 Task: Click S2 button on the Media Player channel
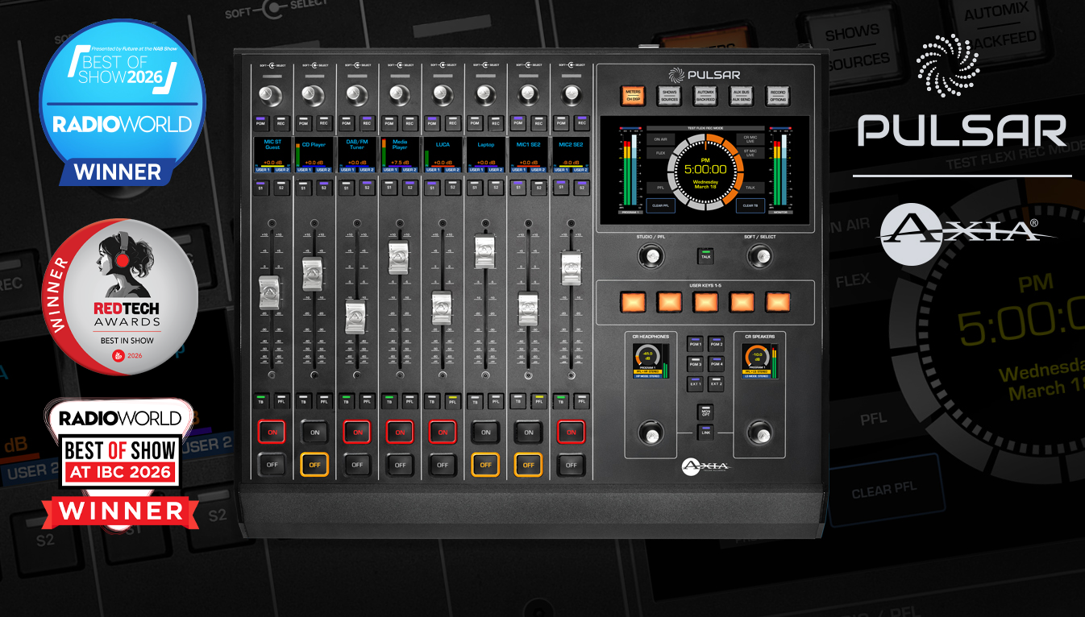point(409,188)
